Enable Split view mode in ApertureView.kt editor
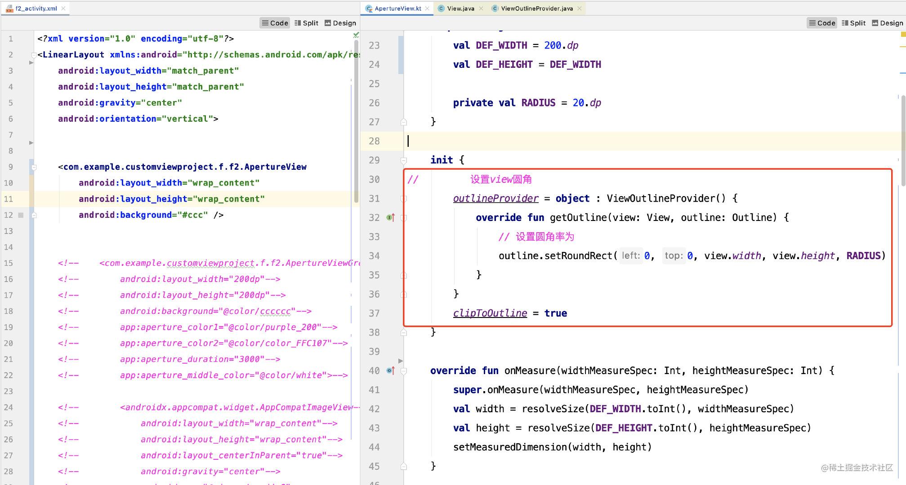 853,23
